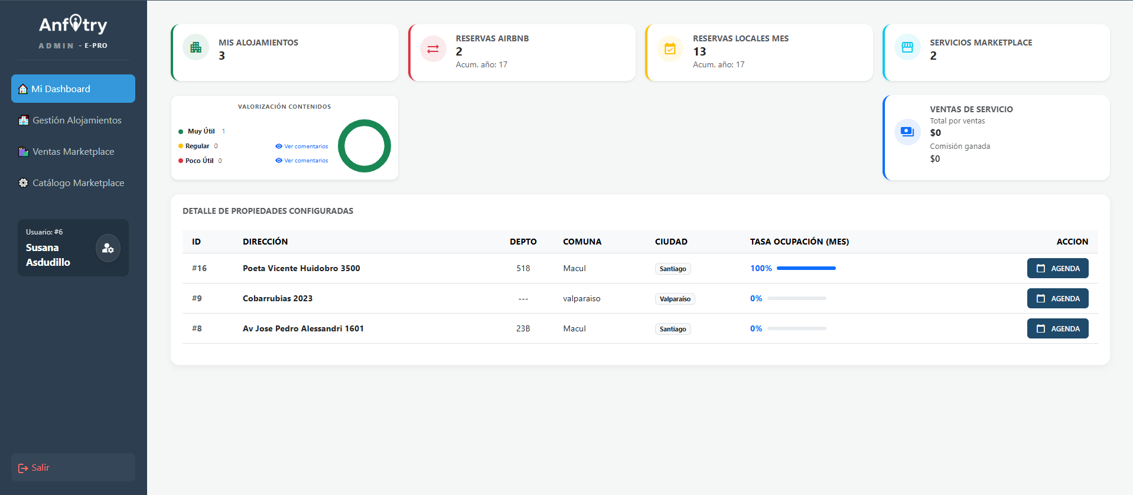Click the green donut chart in Valorización Contenidos
This screenshot has height=495, width=1133.
[x=364, y=146]
